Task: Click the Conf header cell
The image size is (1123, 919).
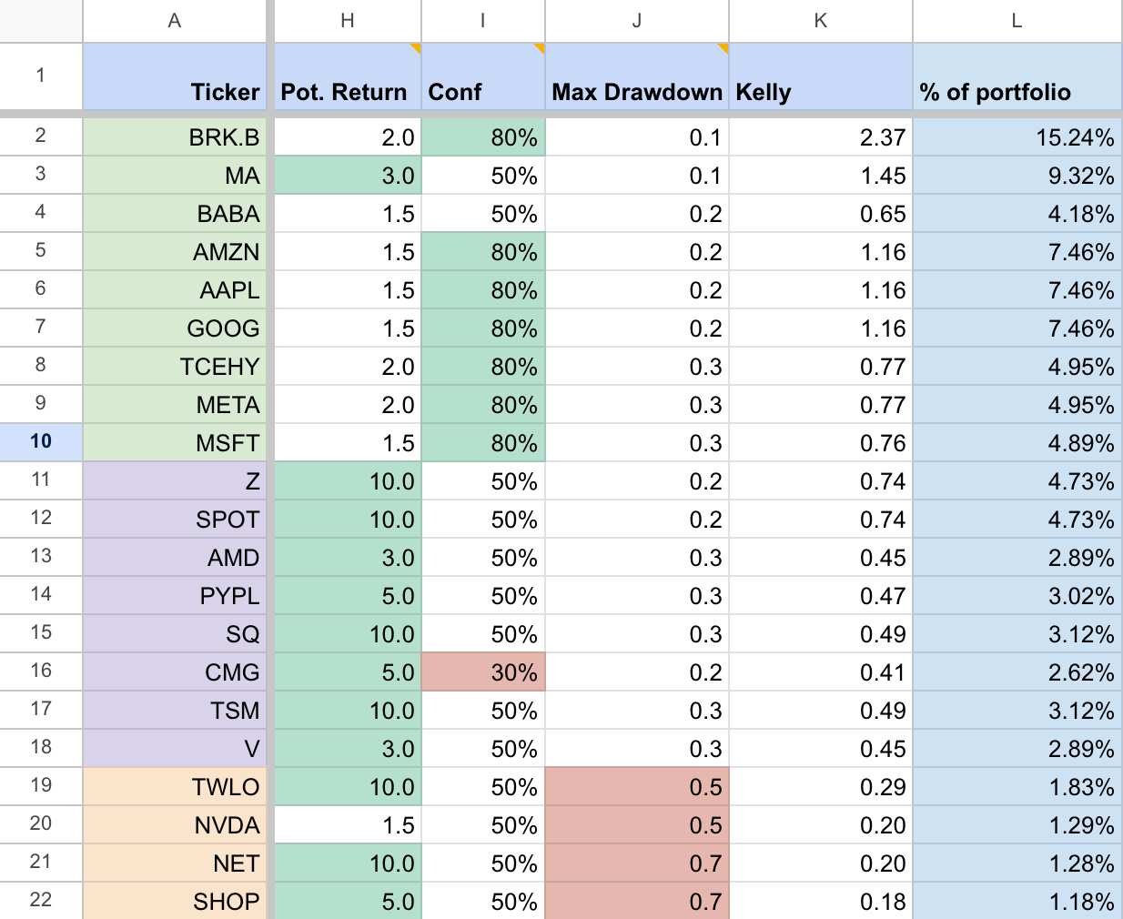Action: click(x=483, y=76)
